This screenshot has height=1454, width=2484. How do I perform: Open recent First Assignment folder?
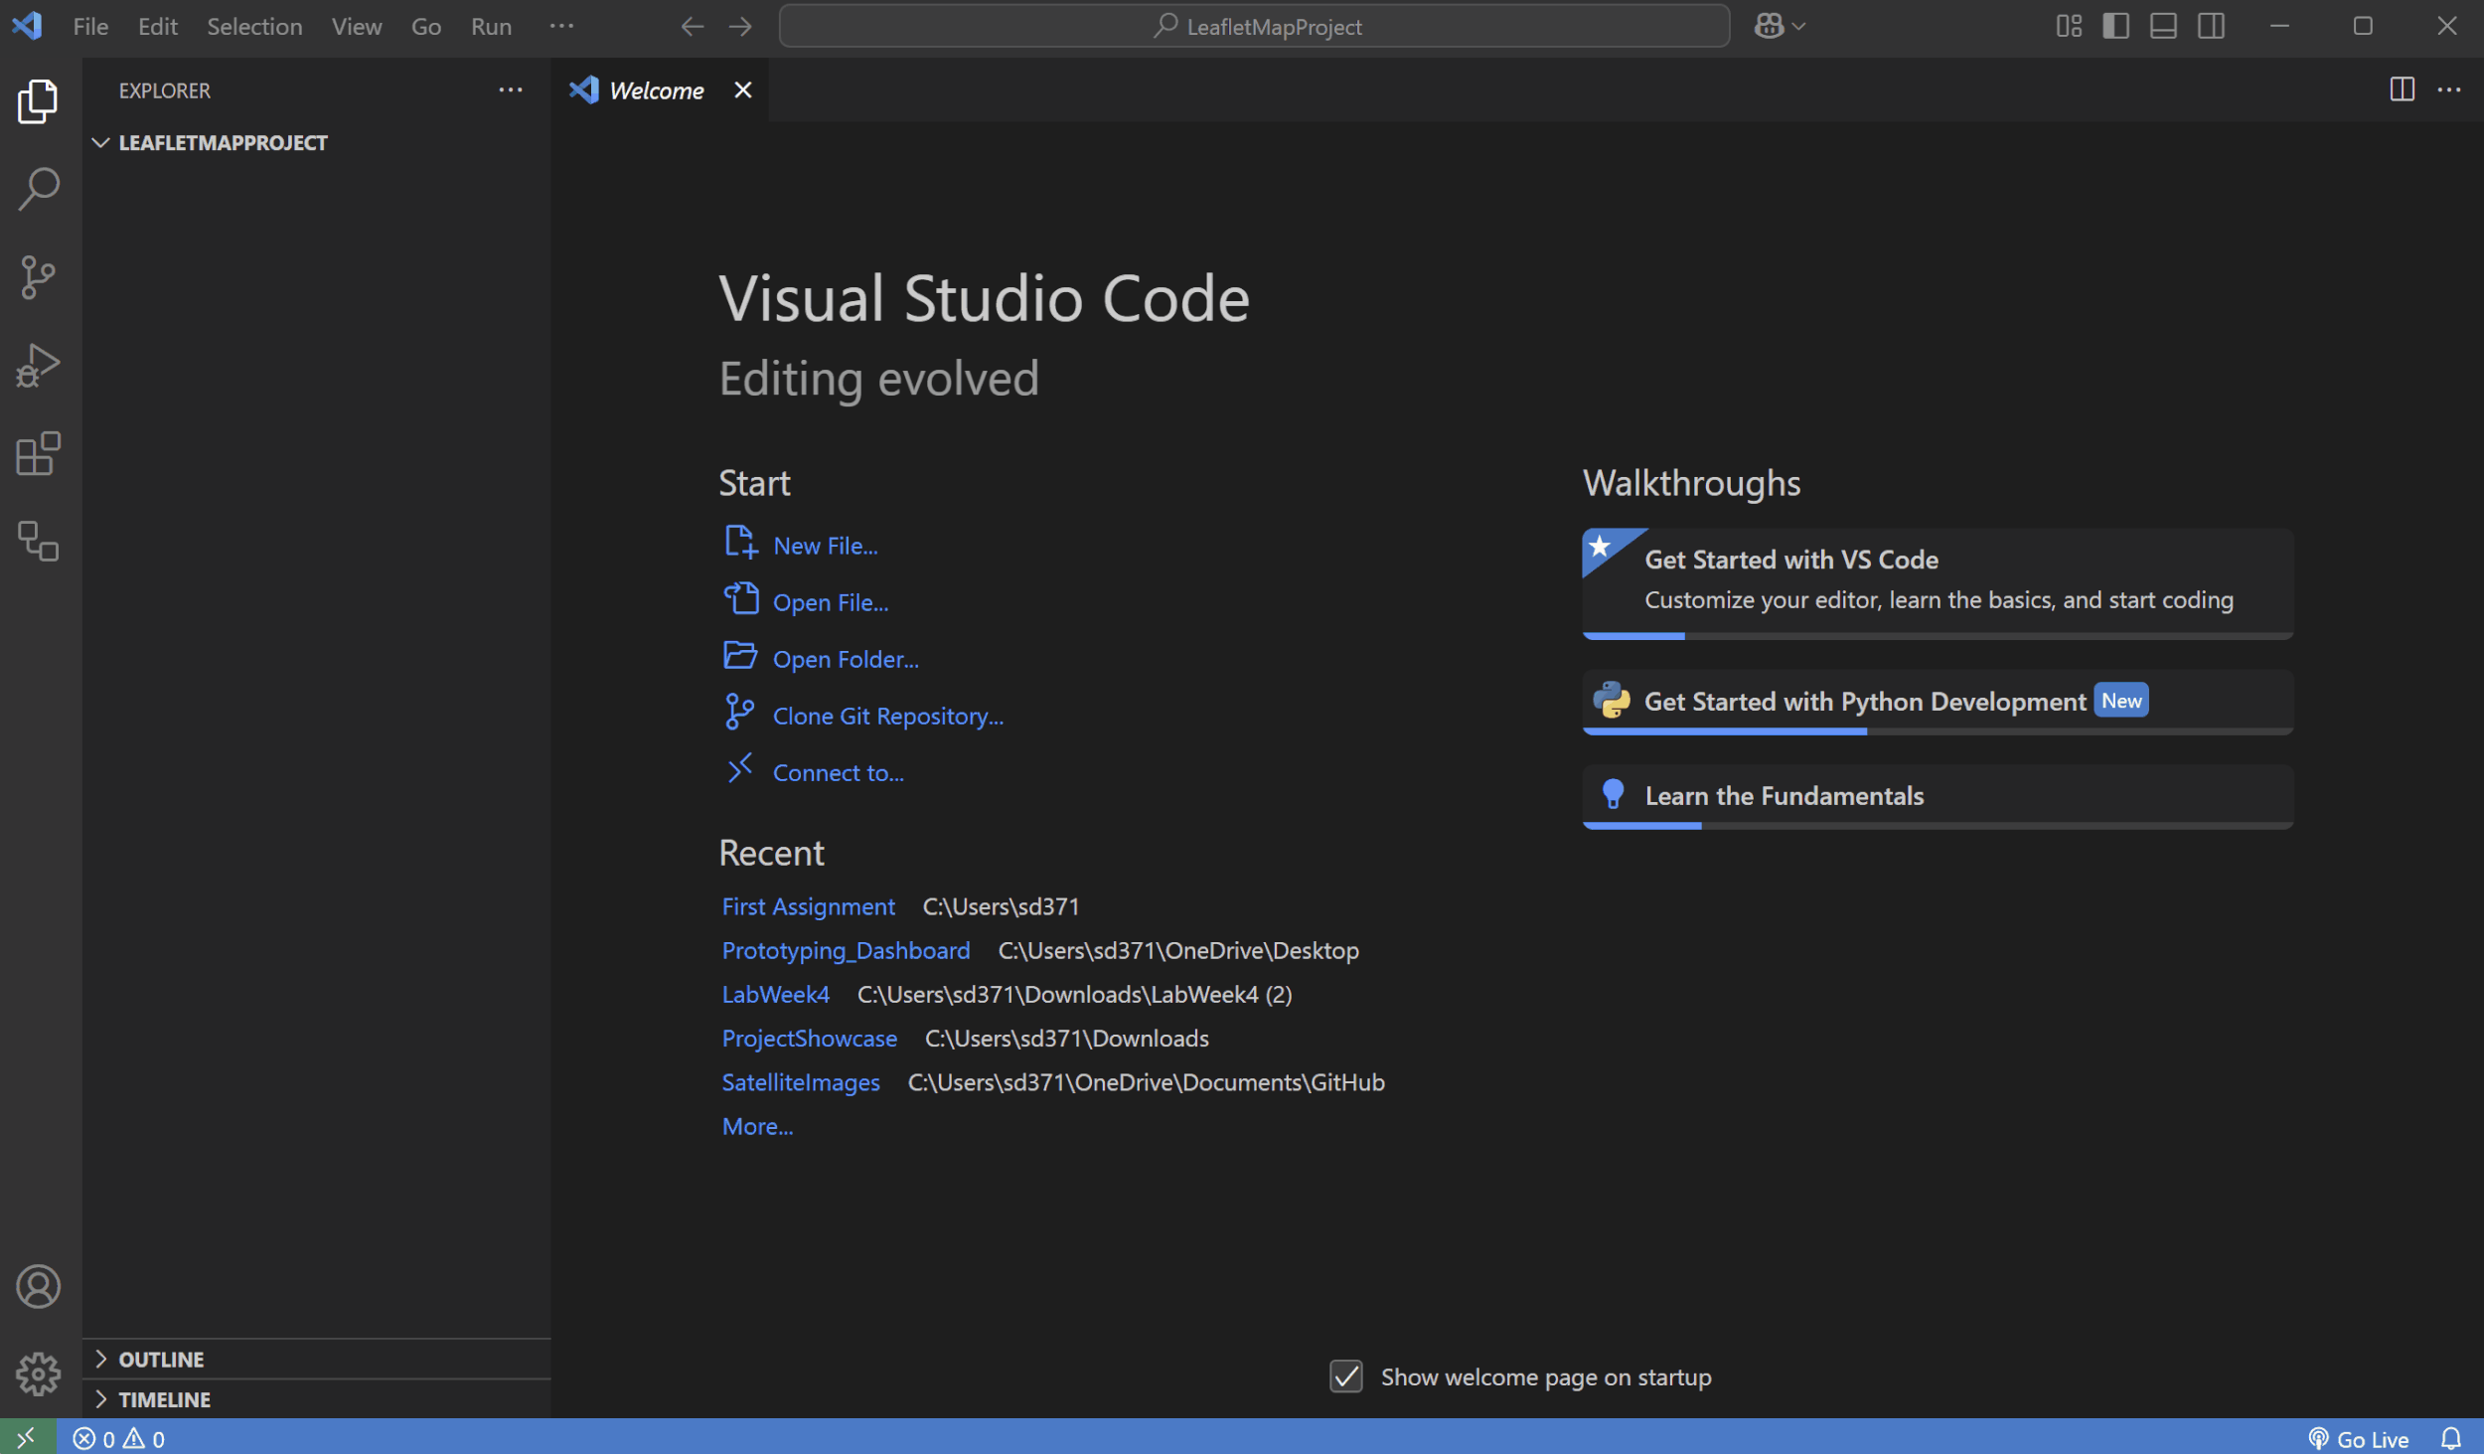click(x=808, y=906)
